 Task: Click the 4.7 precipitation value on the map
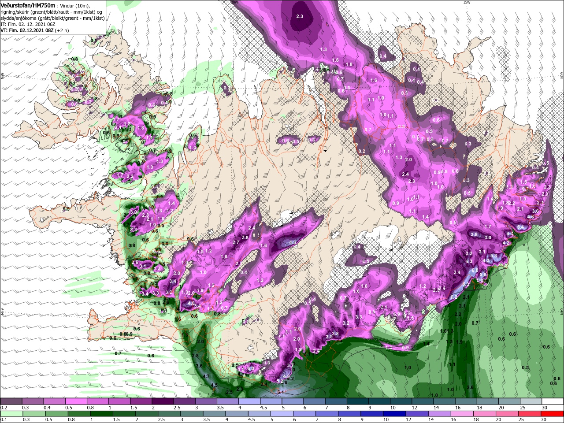pos(206,376)
